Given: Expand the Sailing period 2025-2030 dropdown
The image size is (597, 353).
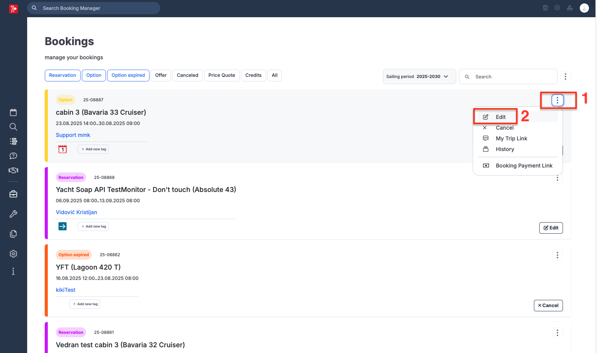Looking at the screenshot, I should pos(419,76).
